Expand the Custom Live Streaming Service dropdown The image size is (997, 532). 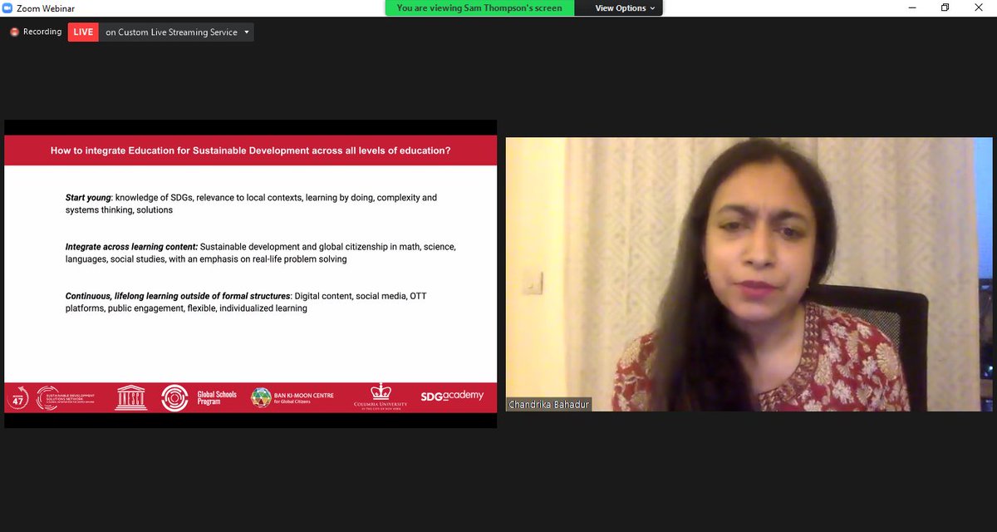click(247, 32)
